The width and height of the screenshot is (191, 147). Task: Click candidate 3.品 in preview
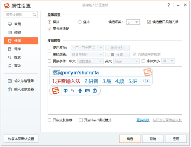[107, 81]
